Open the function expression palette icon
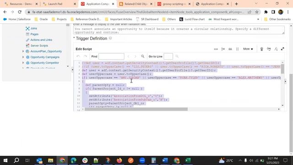Image resolution: width=293 pixels, height=165 pixels. [276, 49]
